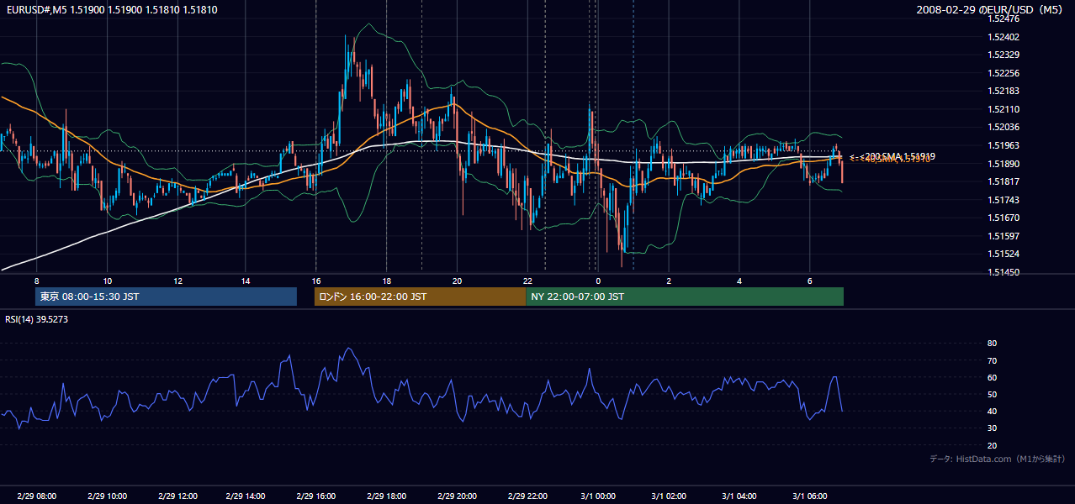Click hour 20 on the upper time axis
Screen dimensions: 1075x504
pos(458,281)
